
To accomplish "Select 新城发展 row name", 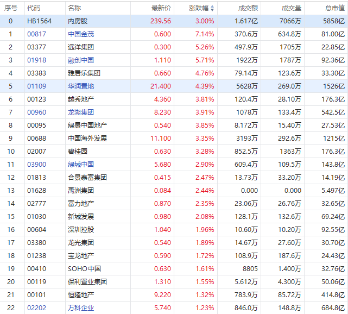I will (81, 217).
